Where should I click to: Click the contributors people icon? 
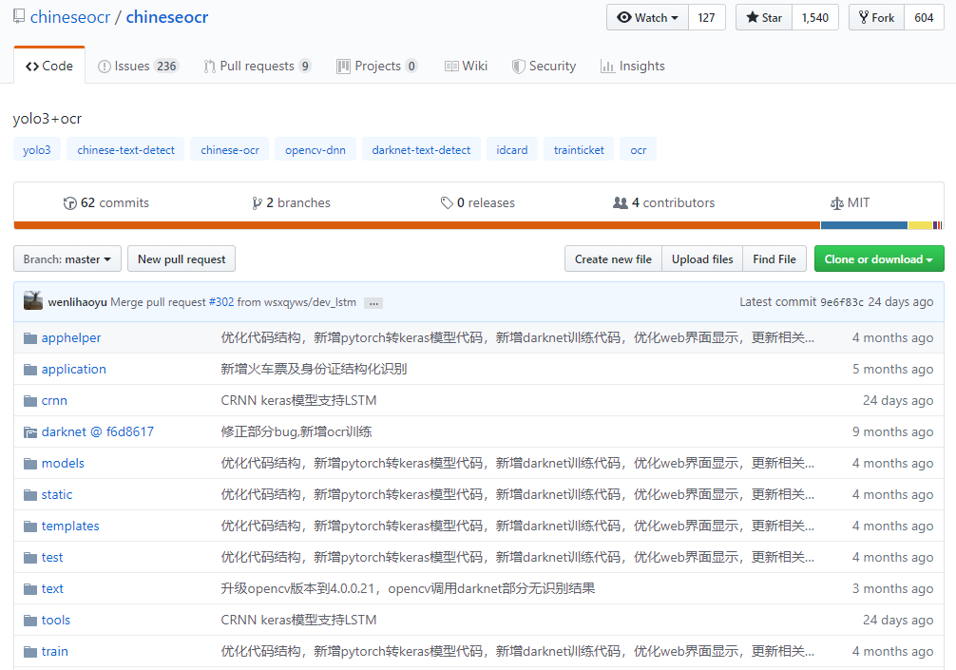[x=620, y=203]
